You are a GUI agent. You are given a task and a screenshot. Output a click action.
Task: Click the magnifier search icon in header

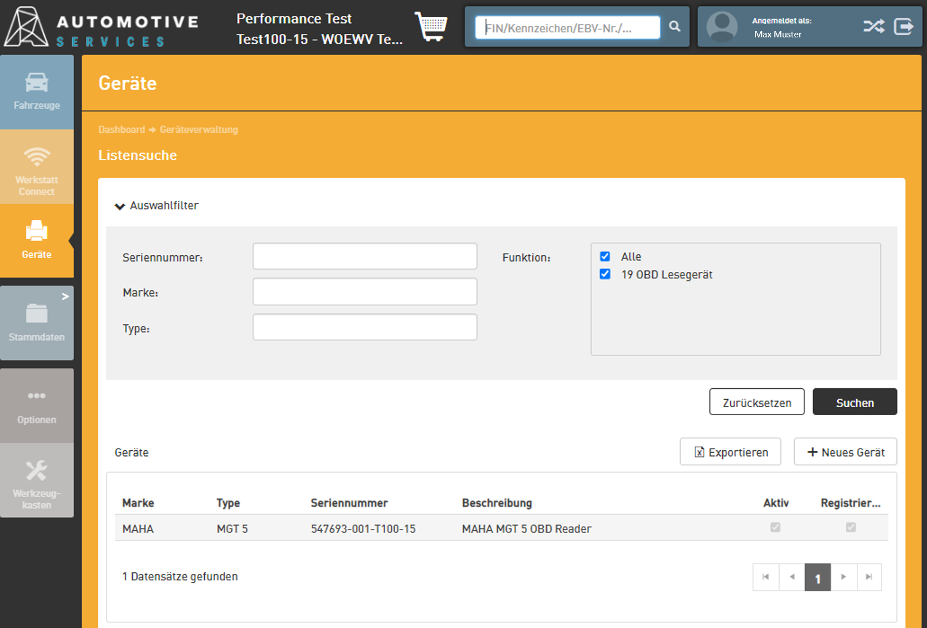click(x=674, y=26)
